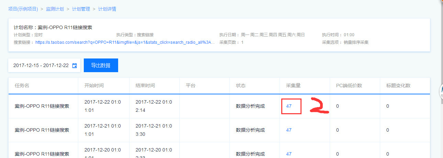Viewport: 443px width, 158px height.
Task: Click the 采集选项：销量排序采集 field
Action: coord(345,42)
